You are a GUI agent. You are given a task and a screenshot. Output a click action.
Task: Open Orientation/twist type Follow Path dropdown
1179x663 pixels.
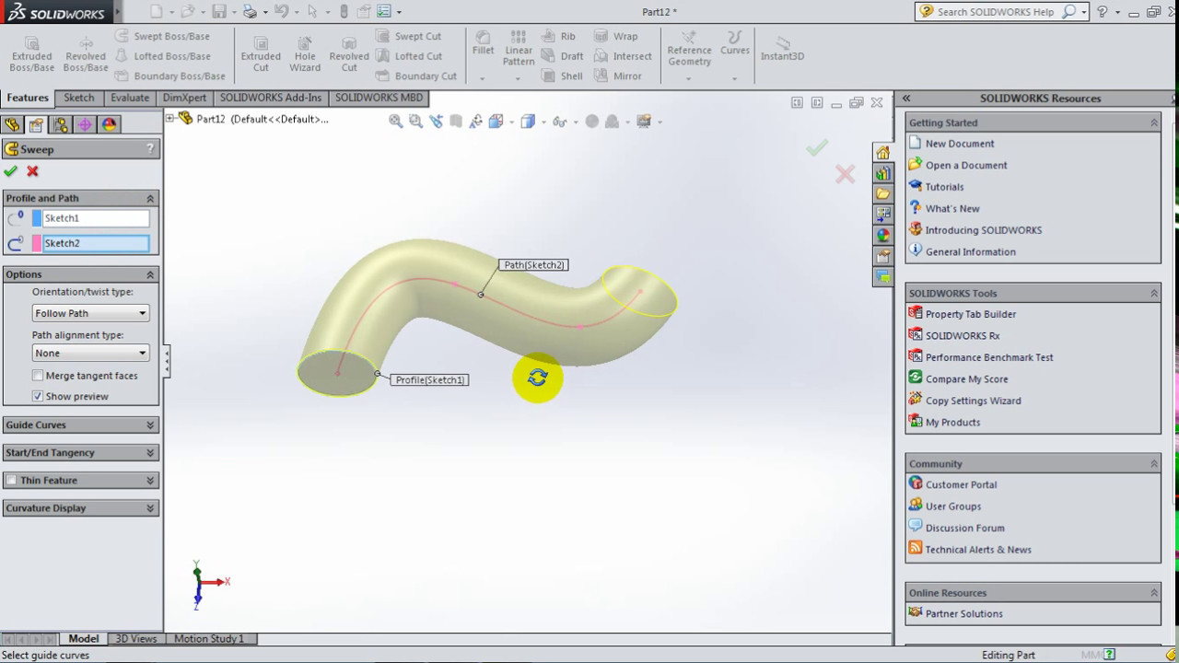pos(90,313)
